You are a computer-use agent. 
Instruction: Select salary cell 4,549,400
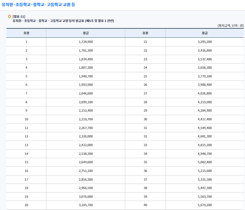coord(204,128)
